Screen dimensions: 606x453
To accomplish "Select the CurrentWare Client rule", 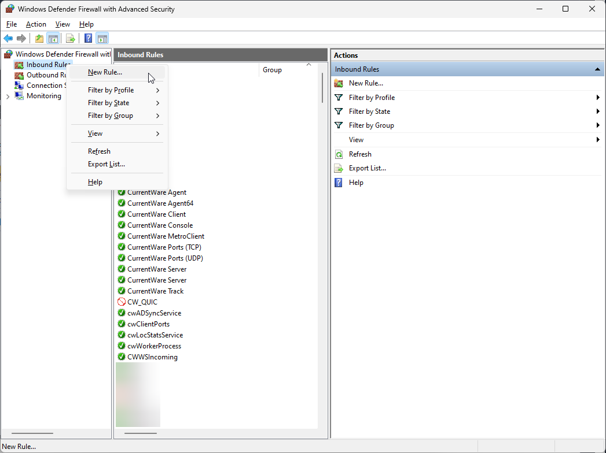I will [x=156, y=214].
